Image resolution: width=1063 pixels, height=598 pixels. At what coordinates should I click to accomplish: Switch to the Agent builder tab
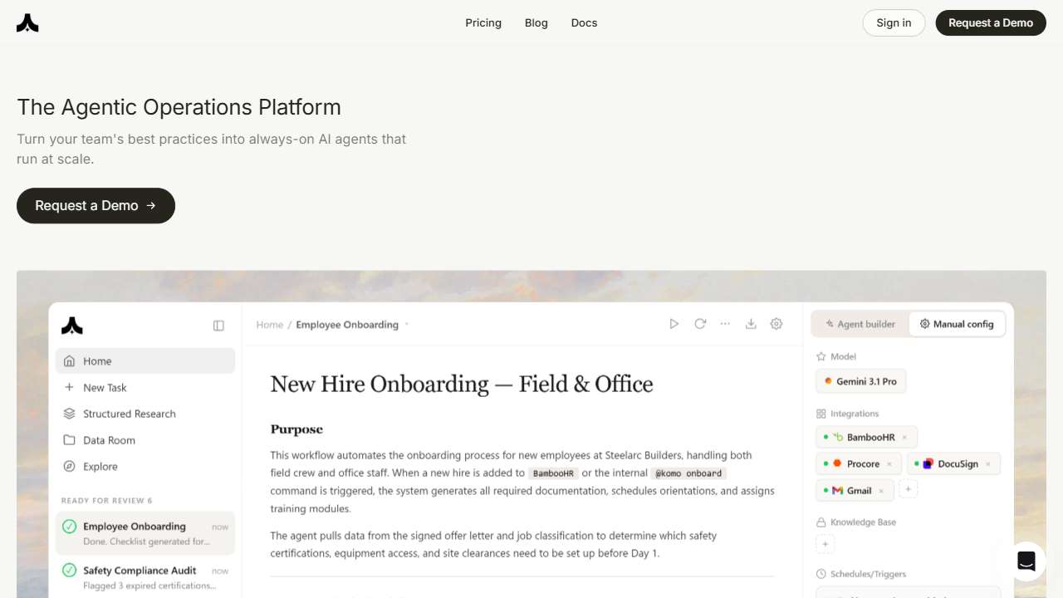[860, 324]
